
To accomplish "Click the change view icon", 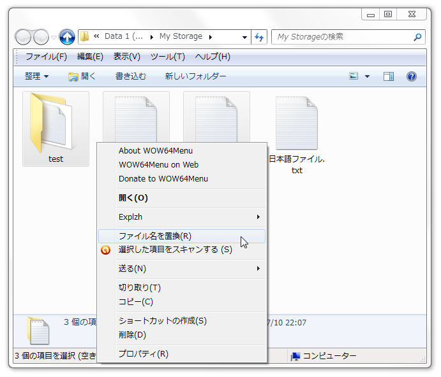I will pyautogui.click(x=354, y=76).
